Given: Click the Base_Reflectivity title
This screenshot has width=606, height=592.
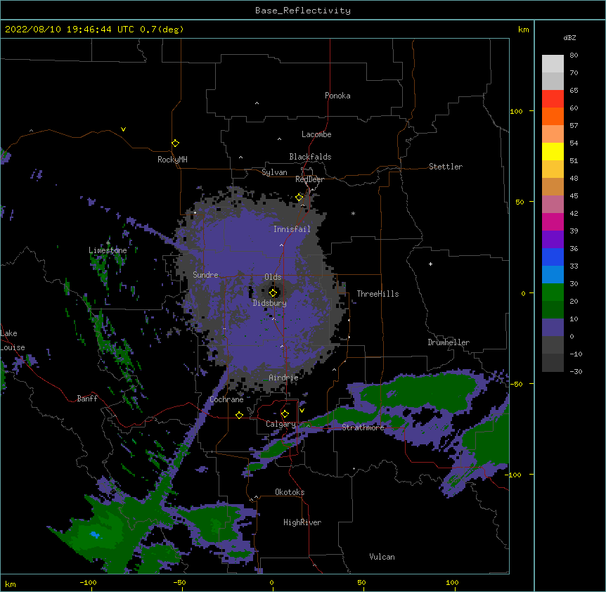Looking at the screenshot, I should [303, 11].
